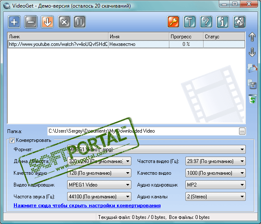Click the 0 % progress cell

(186, 44)
